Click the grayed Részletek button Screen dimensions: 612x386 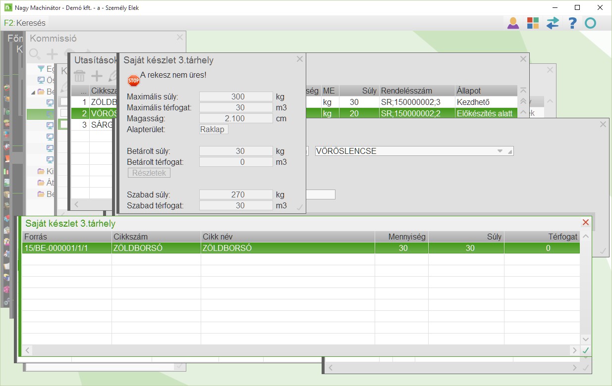coord(149,173)
